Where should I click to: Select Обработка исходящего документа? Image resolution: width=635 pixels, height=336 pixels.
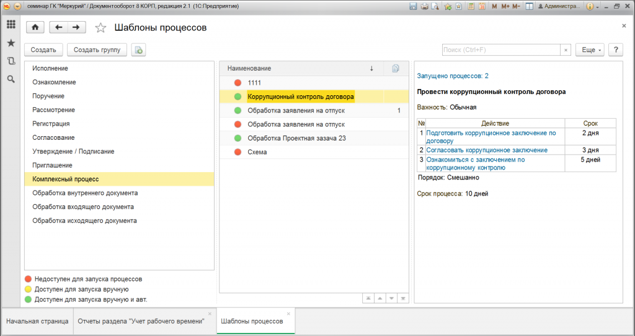pyautogui.click(x=119, y=221)
